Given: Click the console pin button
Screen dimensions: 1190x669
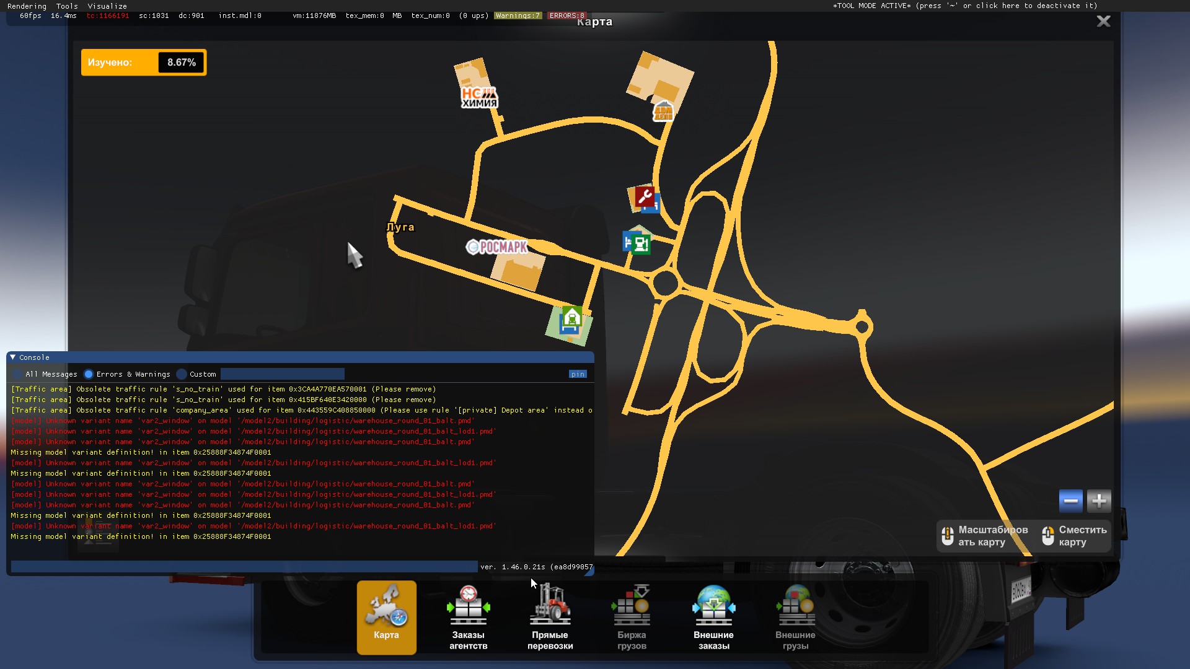Looking at the screenshot, I should pos(578,374).
